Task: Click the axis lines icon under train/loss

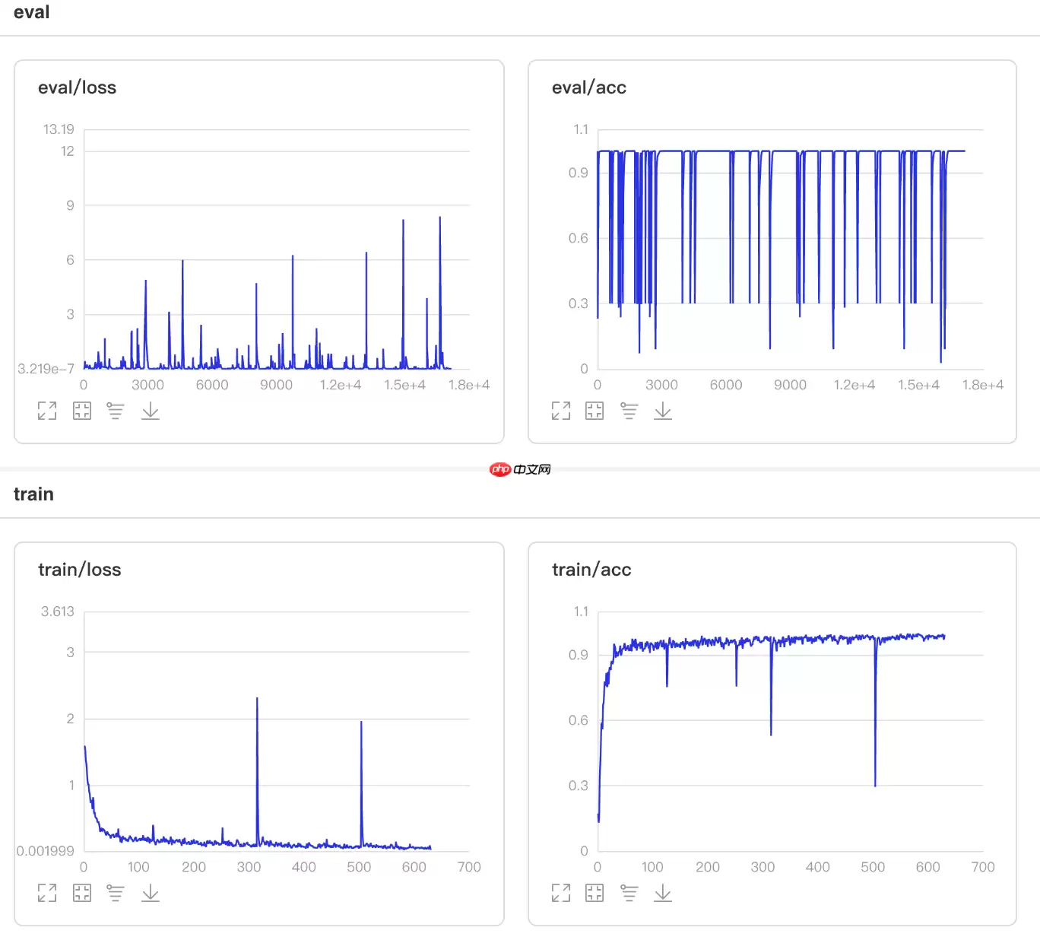Action: tap(116, 893)
